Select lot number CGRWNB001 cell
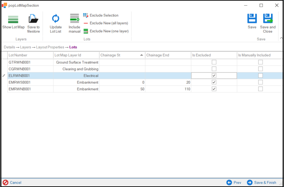Screen dimensions: 284x187 pos(30,69)
